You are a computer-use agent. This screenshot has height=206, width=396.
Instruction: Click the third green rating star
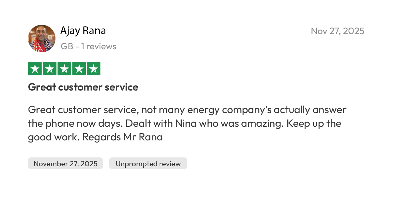click(x=64, y=69)
